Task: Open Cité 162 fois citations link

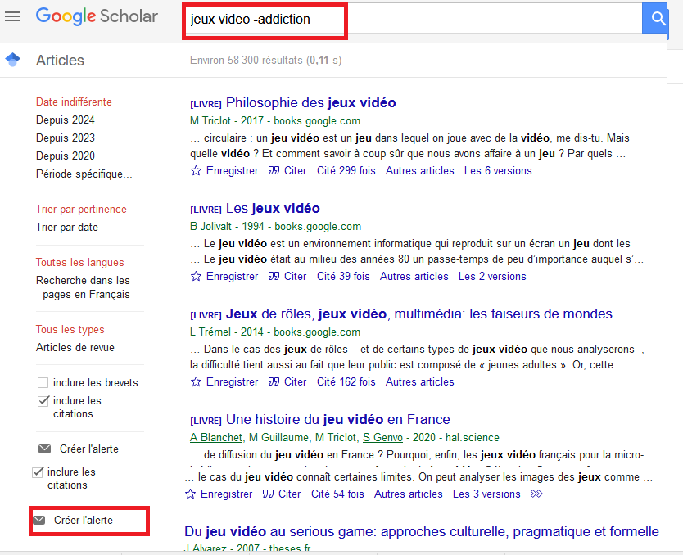Action: coord(346,382)
